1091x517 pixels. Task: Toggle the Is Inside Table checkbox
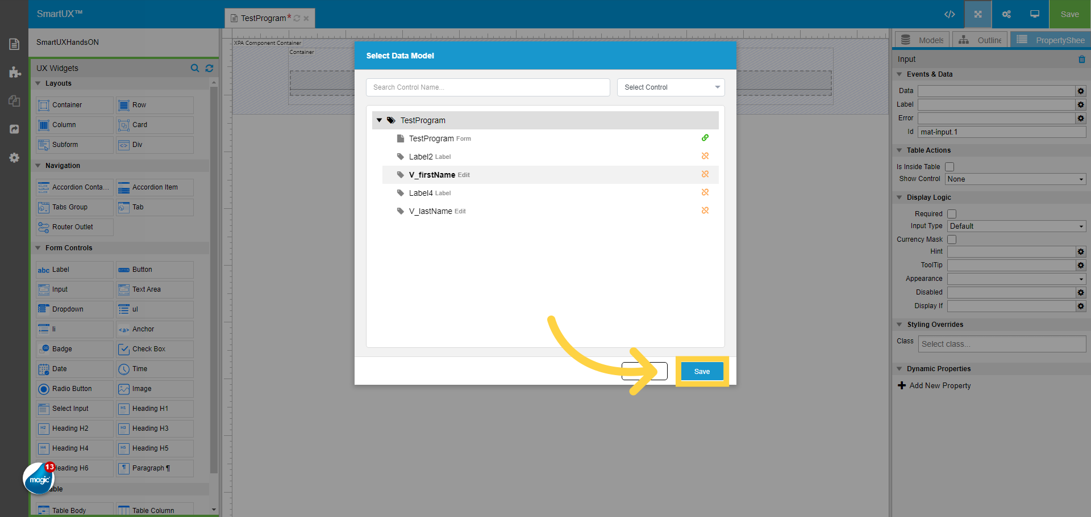(950, 167)
